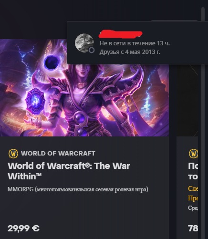208x239 pixels.
Task: Click the 'WORLD OF WARCRAFT' franchise label
Action: (x=58, y=154)
